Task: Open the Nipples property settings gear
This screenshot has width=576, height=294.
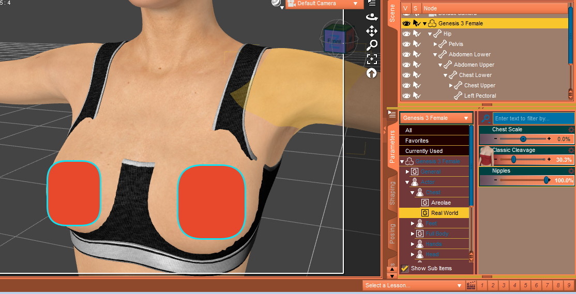Action: 571,171
